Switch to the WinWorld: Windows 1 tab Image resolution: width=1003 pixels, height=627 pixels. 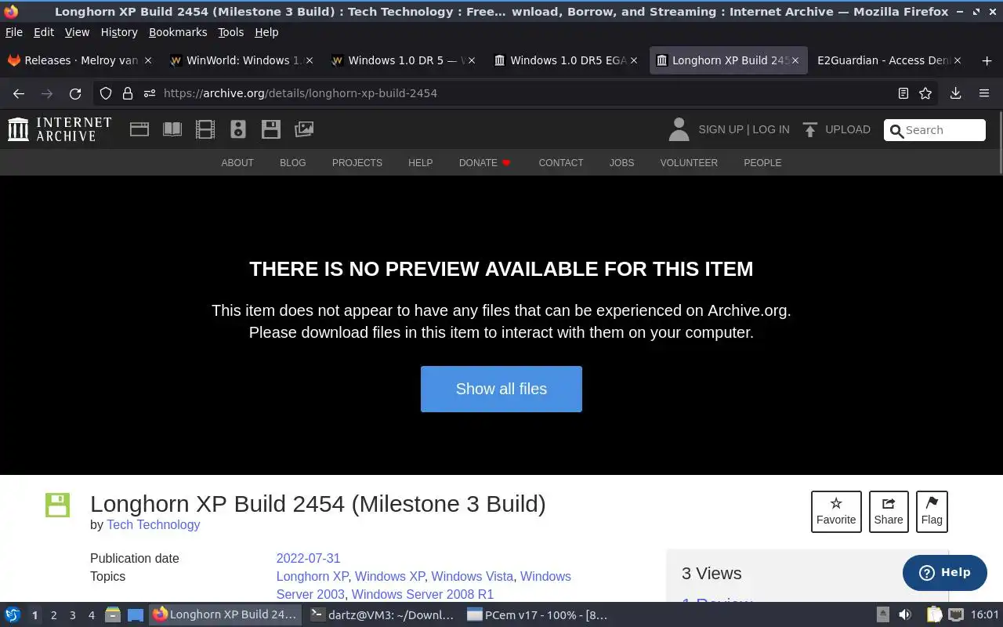[241, 60]
